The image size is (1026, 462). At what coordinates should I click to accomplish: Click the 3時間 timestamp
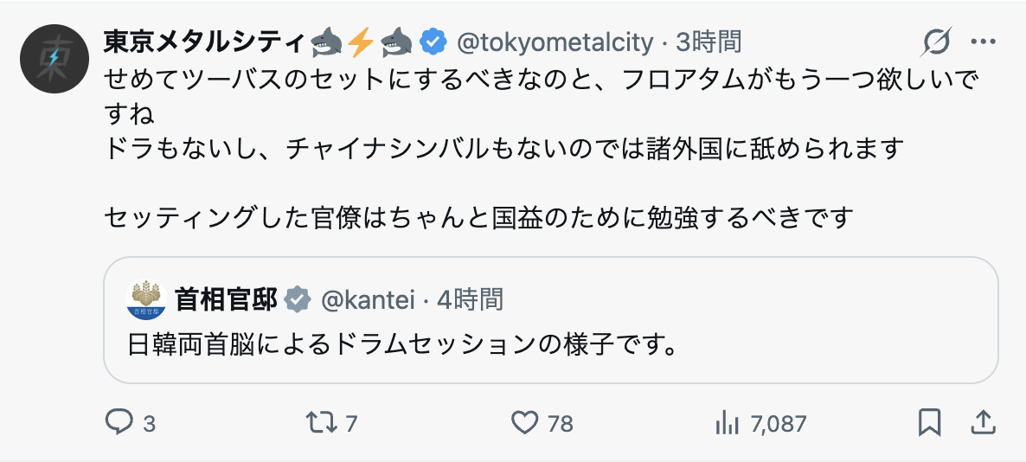coord(709,41)
